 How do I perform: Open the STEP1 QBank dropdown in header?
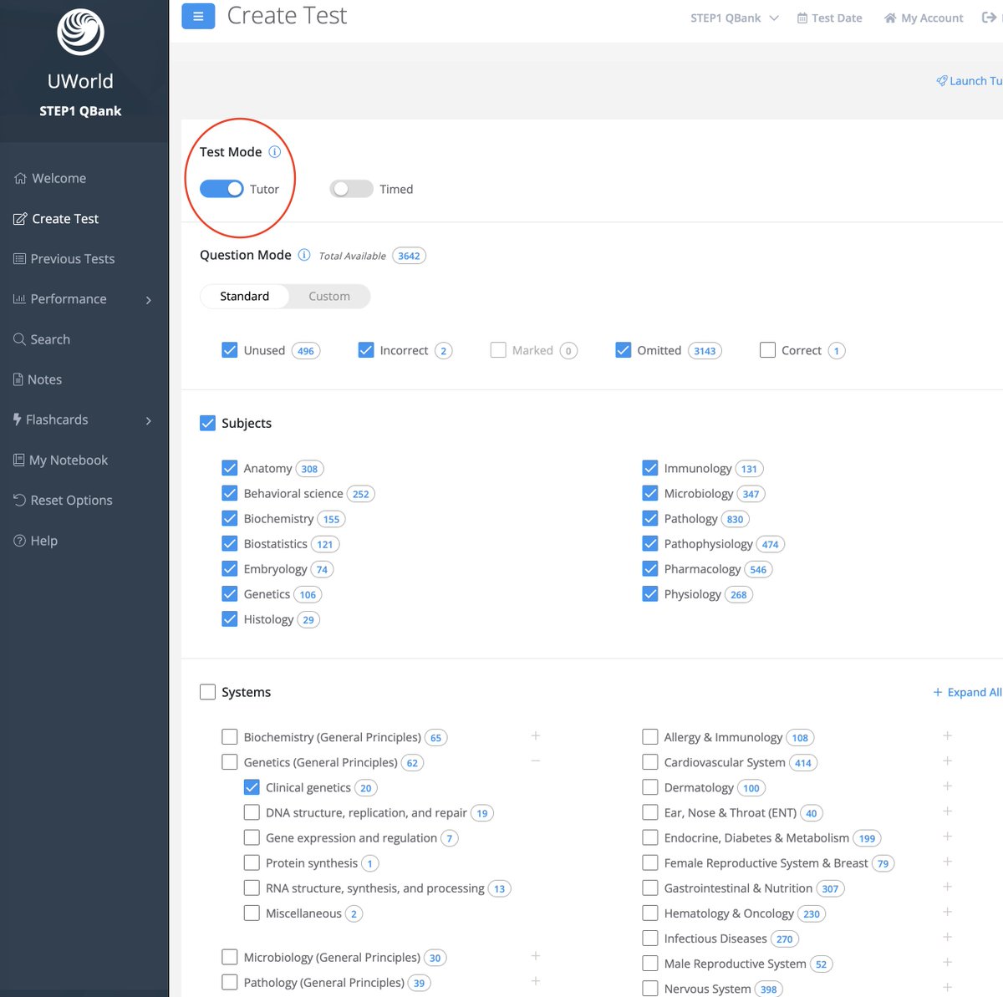point(734,18)
